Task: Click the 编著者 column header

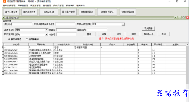Action: point(144,45)
